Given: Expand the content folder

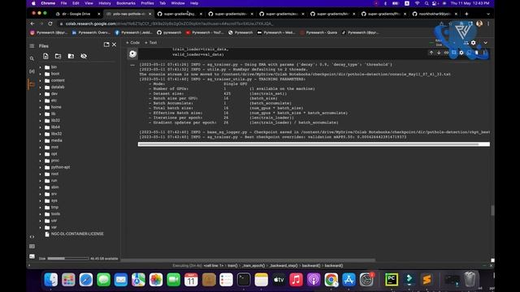Looking at the screenshot, I should (41, 80).
